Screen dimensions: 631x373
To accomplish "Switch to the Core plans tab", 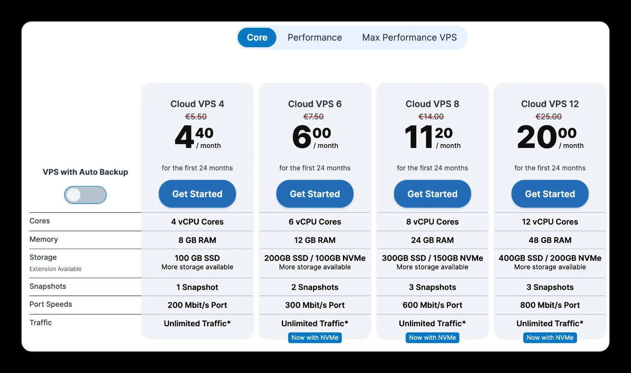I will pyautogui.click(x=257, y=37).
